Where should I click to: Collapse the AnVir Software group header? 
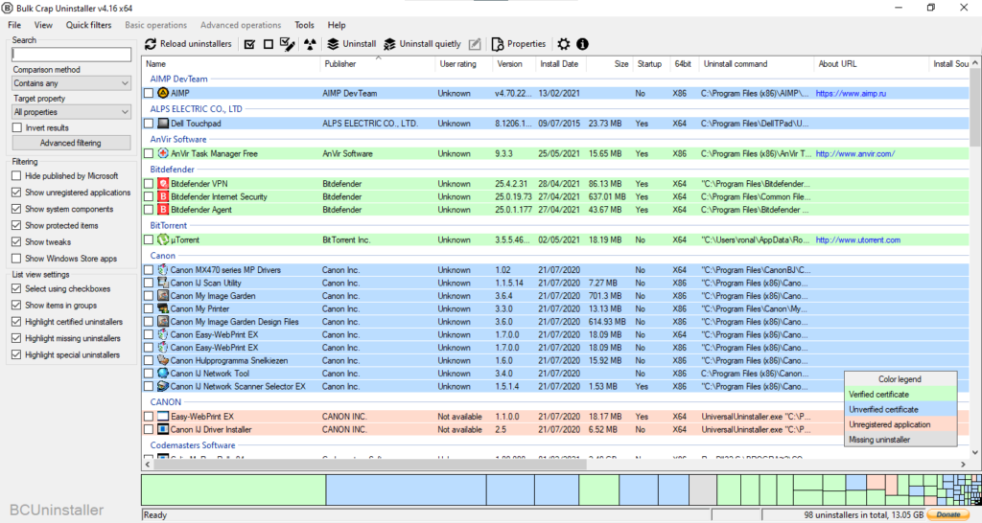coord(177,139)
